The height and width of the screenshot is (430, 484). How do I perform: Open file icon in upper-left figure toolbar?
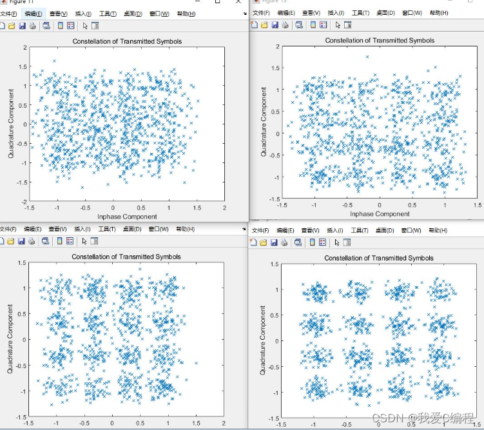click(x=12, y=26)
